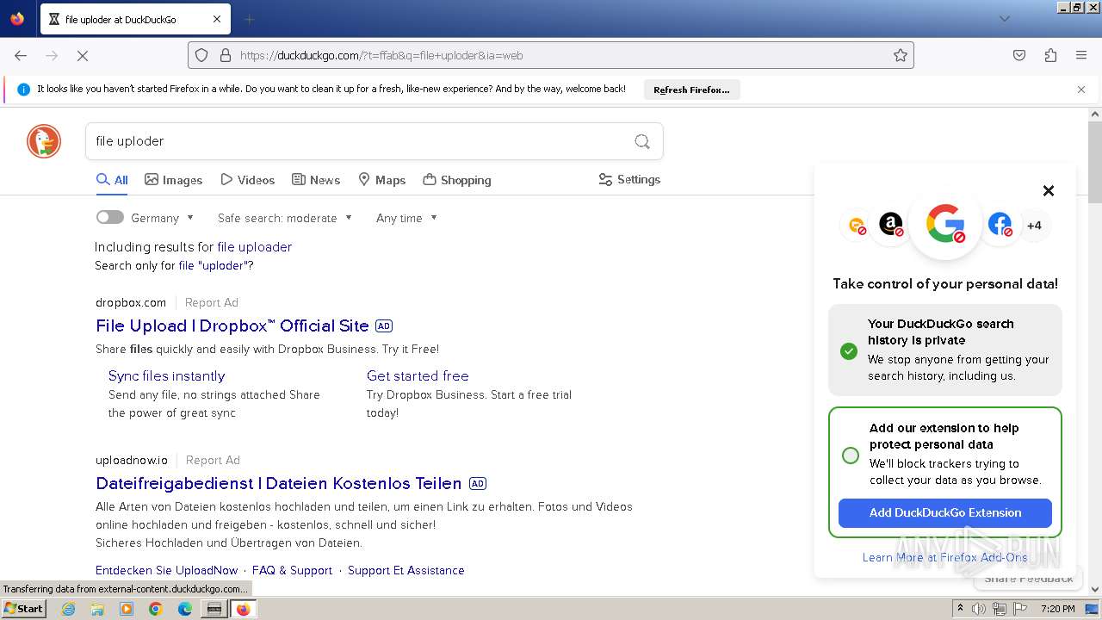The image size is (1102, 620).
Task: Open search Settings
Action: (629, 179)
